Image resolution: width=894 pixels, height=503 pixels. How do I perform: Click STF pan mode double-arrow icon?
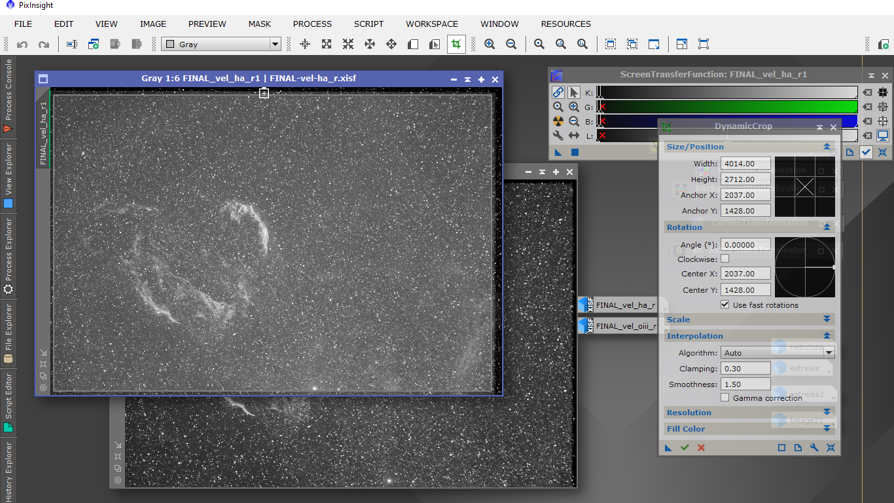coord(574,136)
